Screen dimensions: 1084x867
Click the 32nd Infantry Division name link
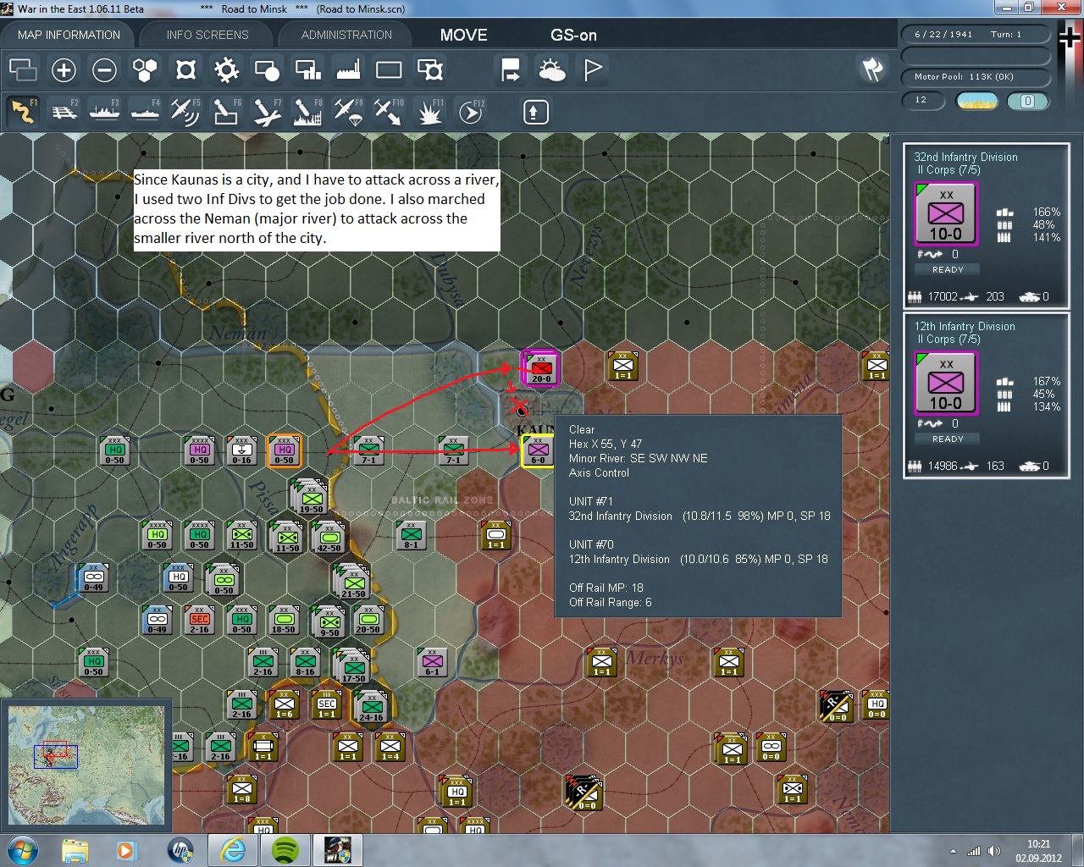point(965,157)
